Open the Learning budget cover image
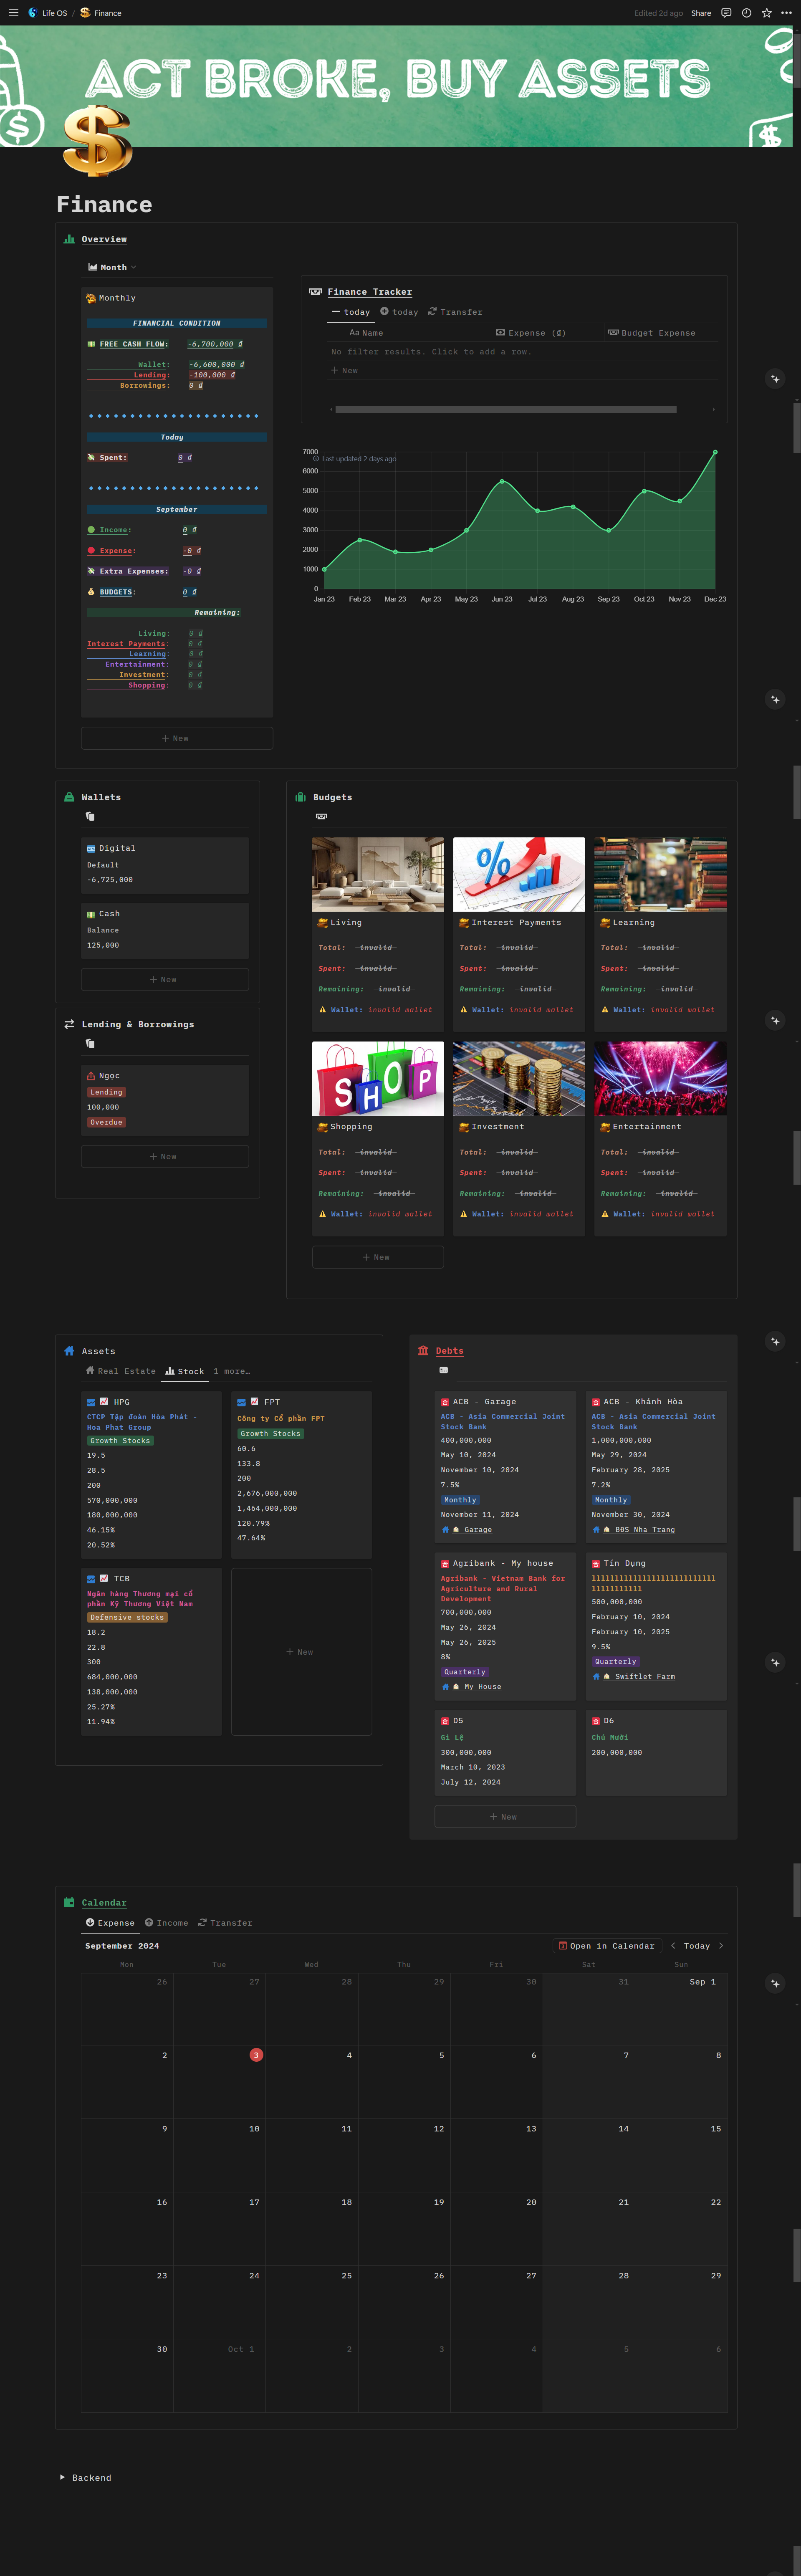The image size is (801, 2576). 660,874
